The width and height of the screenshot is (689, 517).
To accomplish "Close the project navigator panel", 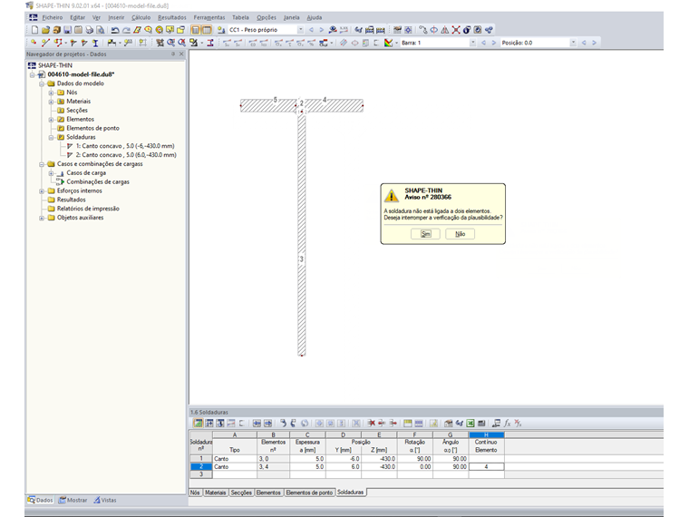I will (181, 54).
